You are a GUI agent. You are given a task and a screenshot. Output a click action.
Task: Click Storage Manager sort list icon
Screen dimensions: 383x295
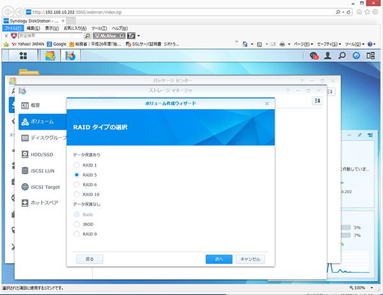pyautogui.click(x=317, y=101)
